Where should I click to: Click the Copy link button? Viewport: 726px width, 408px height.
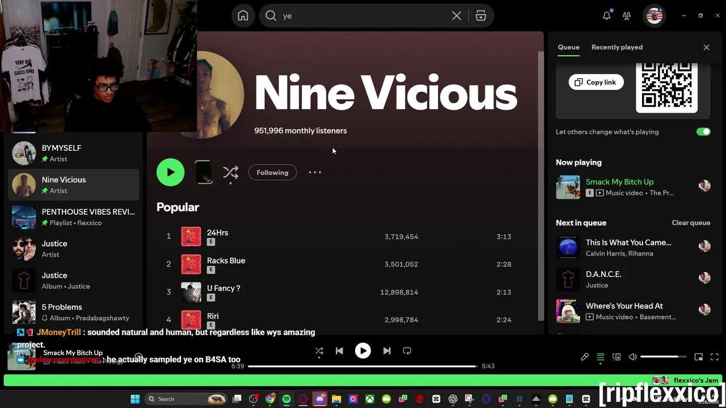coord(596,82)
